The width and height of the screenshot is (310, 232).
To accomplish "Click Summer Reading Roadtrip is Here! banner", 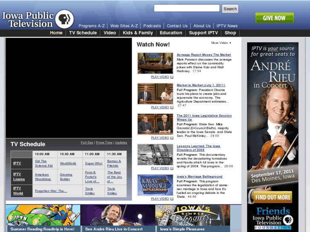I will coord(43,218).
